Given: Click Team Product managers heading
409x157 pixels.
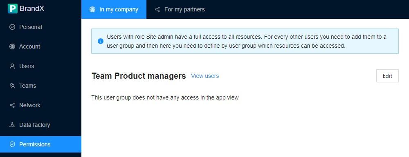Looking at the screenshot, I should pyautogui.click(x=139, y=76).
